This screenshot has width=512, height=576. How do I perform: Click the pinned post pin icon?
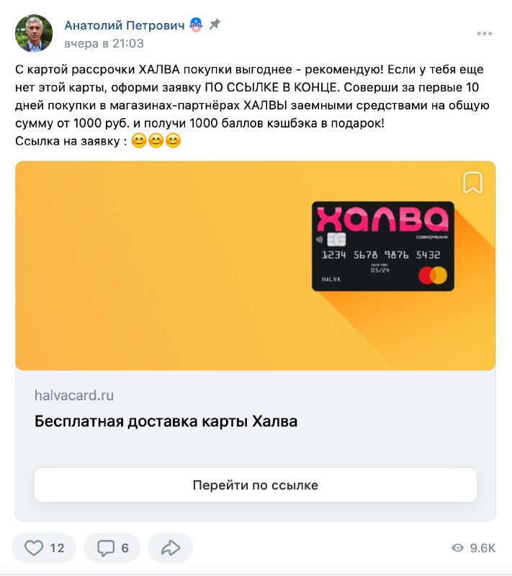pyautogui.click(x=215, y=24)
